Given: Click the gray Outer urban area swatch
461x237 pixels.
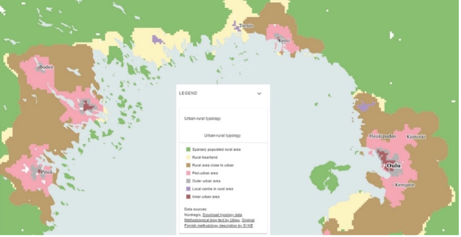Looking at the screenshot, I should (x=188, y=181).
